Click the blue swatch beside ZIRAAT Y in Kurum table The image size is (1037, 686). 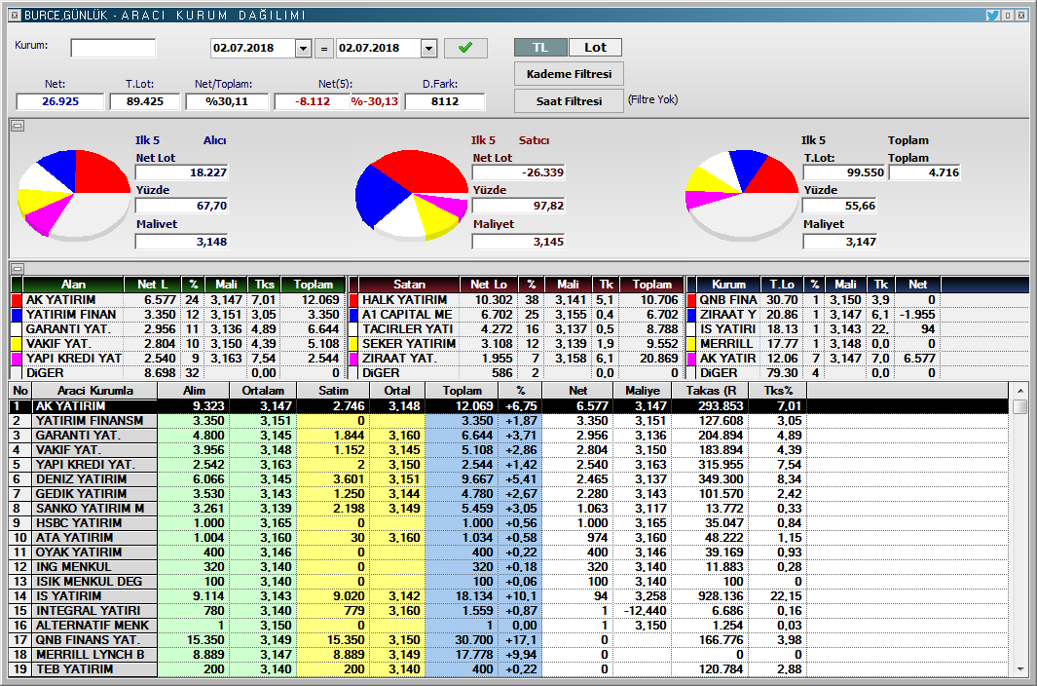(691, 315)
